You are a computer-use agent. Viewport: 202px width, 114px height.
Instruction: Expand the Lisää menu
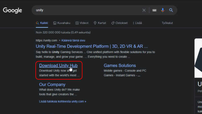click(x=137, y=23)
